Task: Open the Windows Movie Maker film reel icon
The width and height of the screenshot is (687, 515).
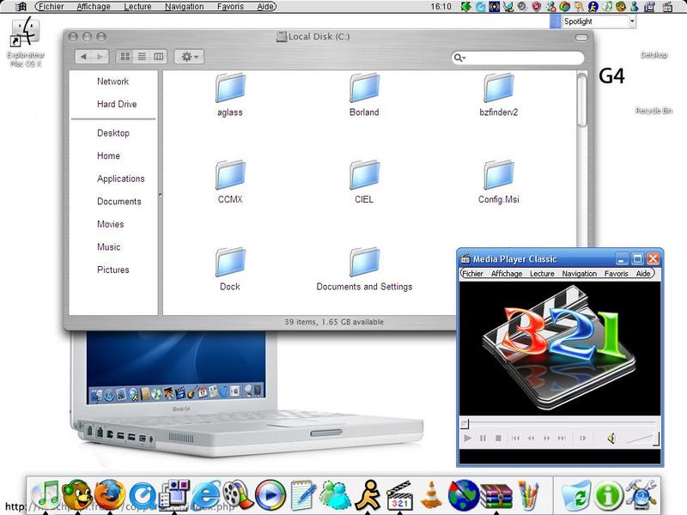Action: (x=238, y=495)
